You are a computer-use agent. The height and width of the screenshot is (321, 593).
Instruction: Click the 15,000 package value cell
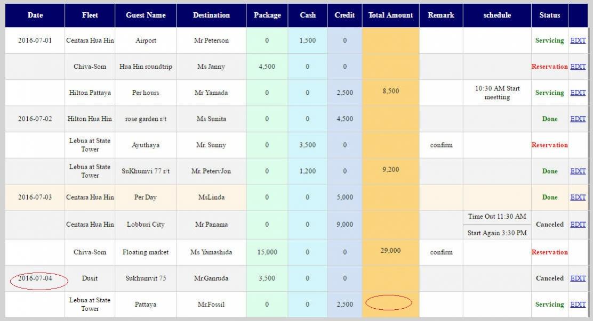[x=267, y=252]
